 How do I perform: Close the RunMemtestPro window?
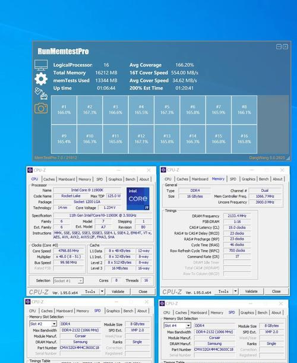(286, 47)
